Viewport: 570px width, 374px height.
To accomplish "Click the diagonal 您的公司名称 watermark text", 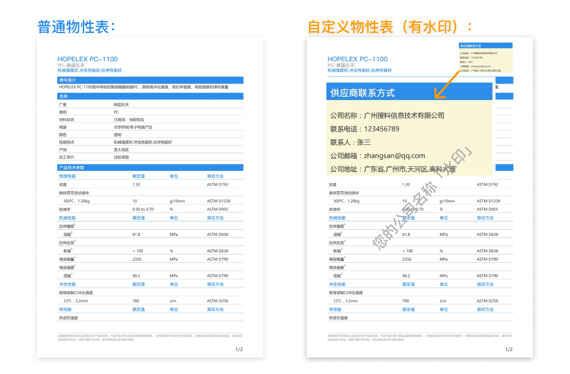I will pos(405,215).
